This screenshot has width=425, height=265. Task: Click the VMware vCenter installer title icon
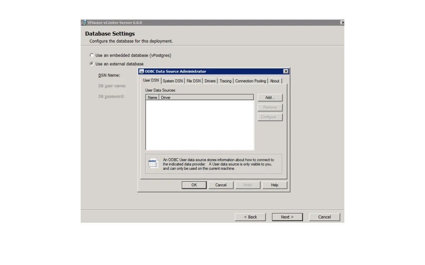pos(84,23)
